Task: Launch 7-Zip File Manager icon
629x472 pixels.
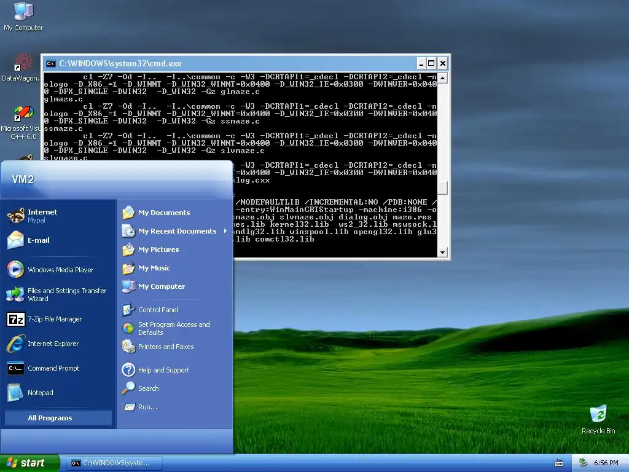Action: (15, 319)
